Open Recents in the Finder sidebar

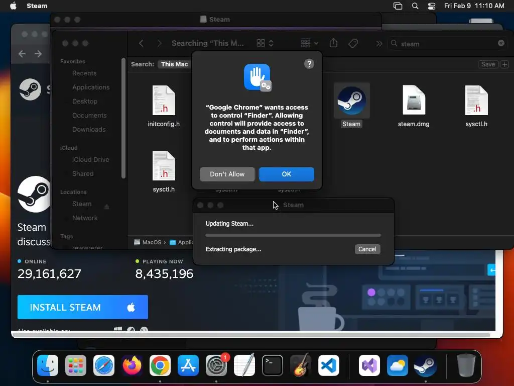[x=84, y=73]
